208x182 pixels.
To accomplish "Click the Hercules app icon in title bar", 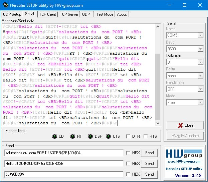I will tap(5, 5).
